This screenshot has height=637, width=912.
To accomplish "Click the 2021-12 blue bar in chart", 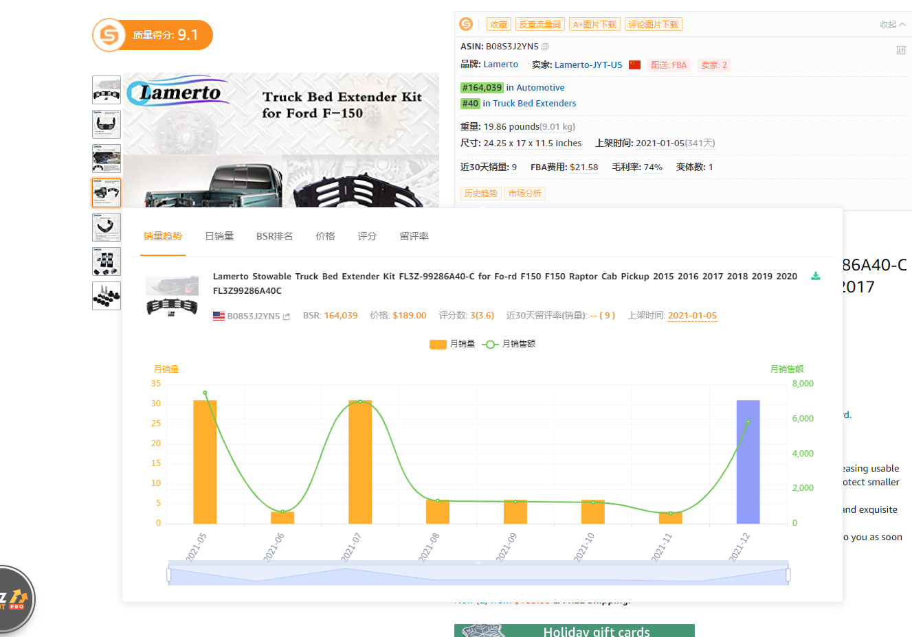I will [x=748, y=462].
